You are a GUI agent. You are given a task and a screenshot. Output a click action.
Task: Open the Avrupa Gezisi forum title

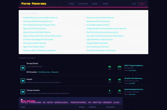32,63
